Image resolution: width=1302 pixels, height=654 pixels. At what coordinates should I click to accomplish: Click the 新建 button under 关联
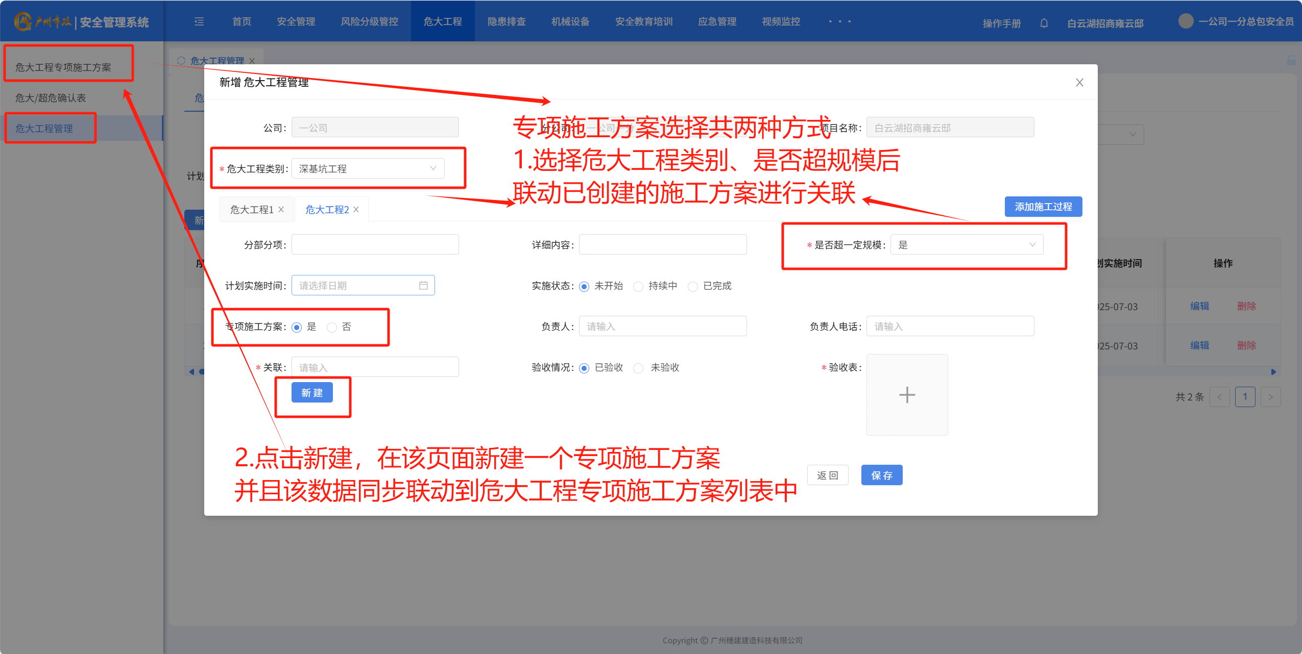tap(312, 393)
